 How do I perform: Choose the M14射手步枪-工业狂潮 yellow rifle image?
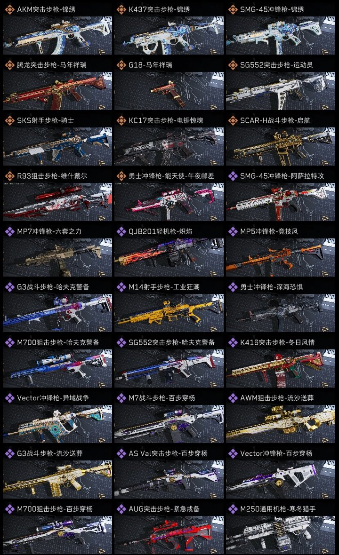point(169,313)
